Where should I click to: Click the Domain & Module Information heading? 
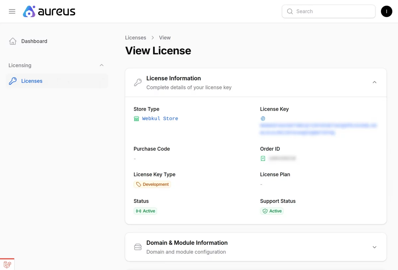[x=187, y=243]
